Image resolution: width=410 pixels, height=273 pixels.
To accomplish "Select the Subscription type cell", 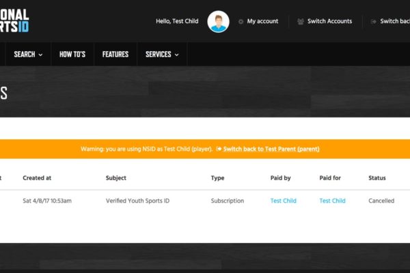I will click(228, 201).
